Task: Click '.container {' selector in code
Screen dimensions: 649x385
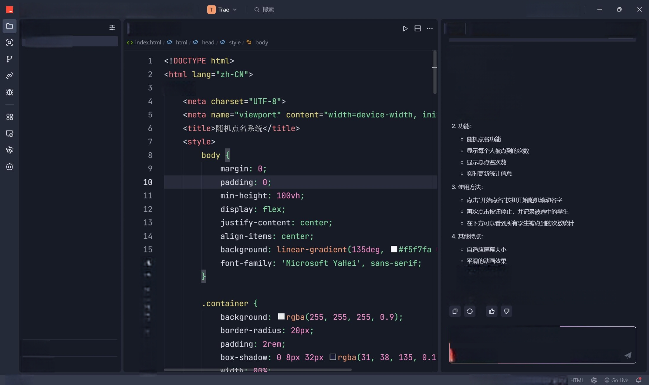Action: point(230,303)
